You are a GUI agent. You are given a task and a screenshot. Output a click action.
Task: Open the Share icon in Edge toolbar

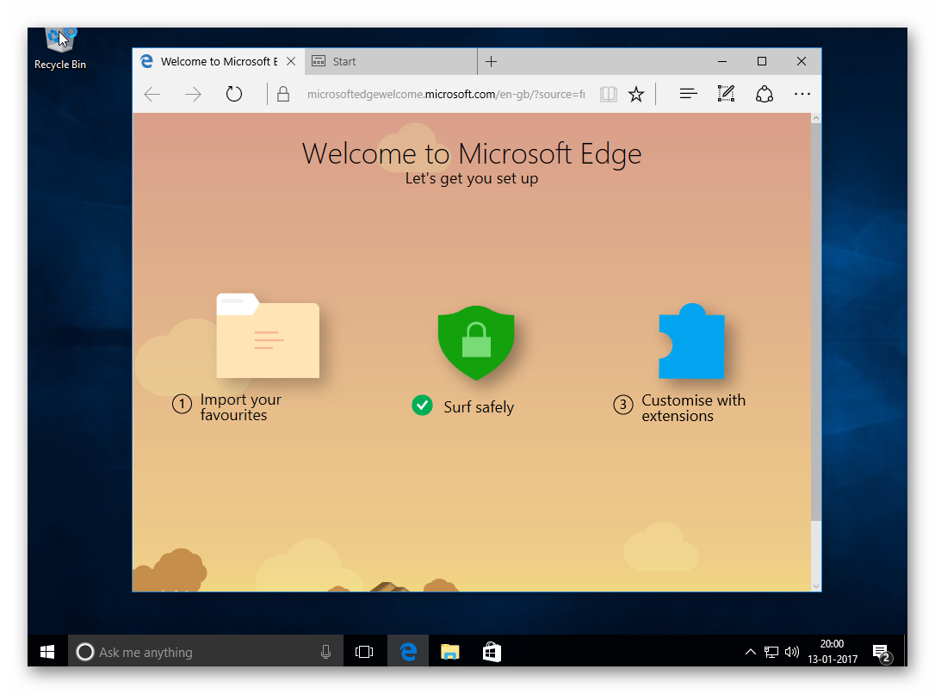coord(765,94)
